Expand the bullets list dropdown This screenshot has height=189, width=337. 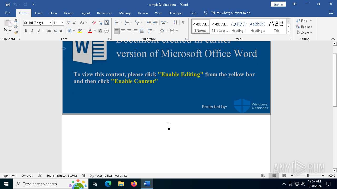tap(121, 23)
